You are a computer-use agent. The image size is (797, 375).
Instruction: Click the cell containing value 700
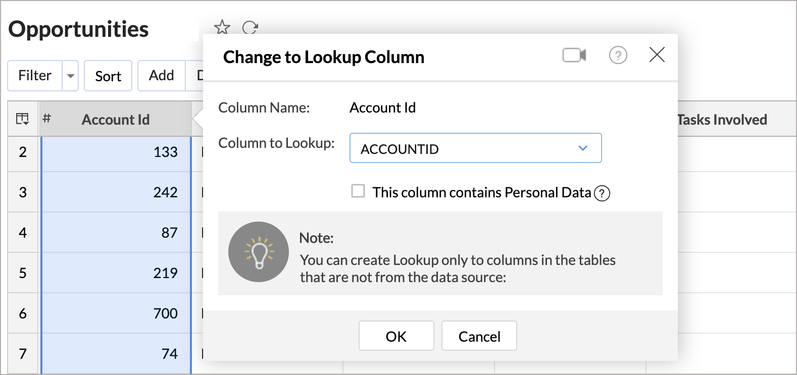click(165, 313)
